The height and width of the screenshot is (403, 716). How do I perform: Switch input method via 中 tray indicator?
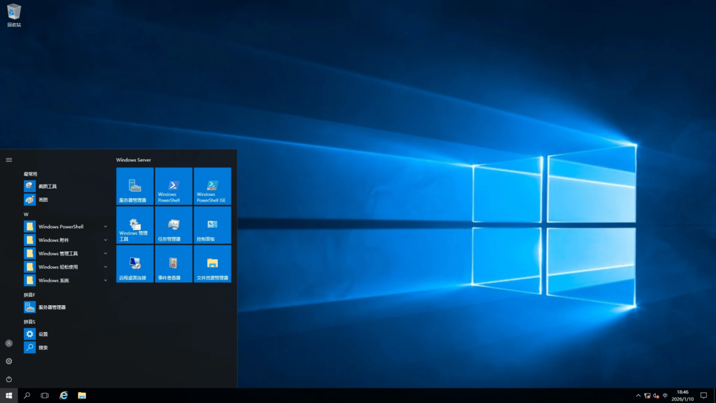(664, 395)
